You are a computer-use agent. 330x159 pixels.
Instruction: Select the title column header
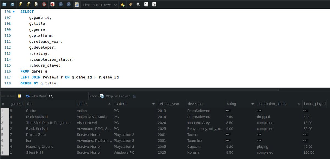pyautogui.click(x=50, y=104)
